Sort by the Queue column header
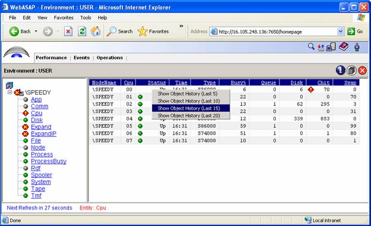 pos(268,82)
